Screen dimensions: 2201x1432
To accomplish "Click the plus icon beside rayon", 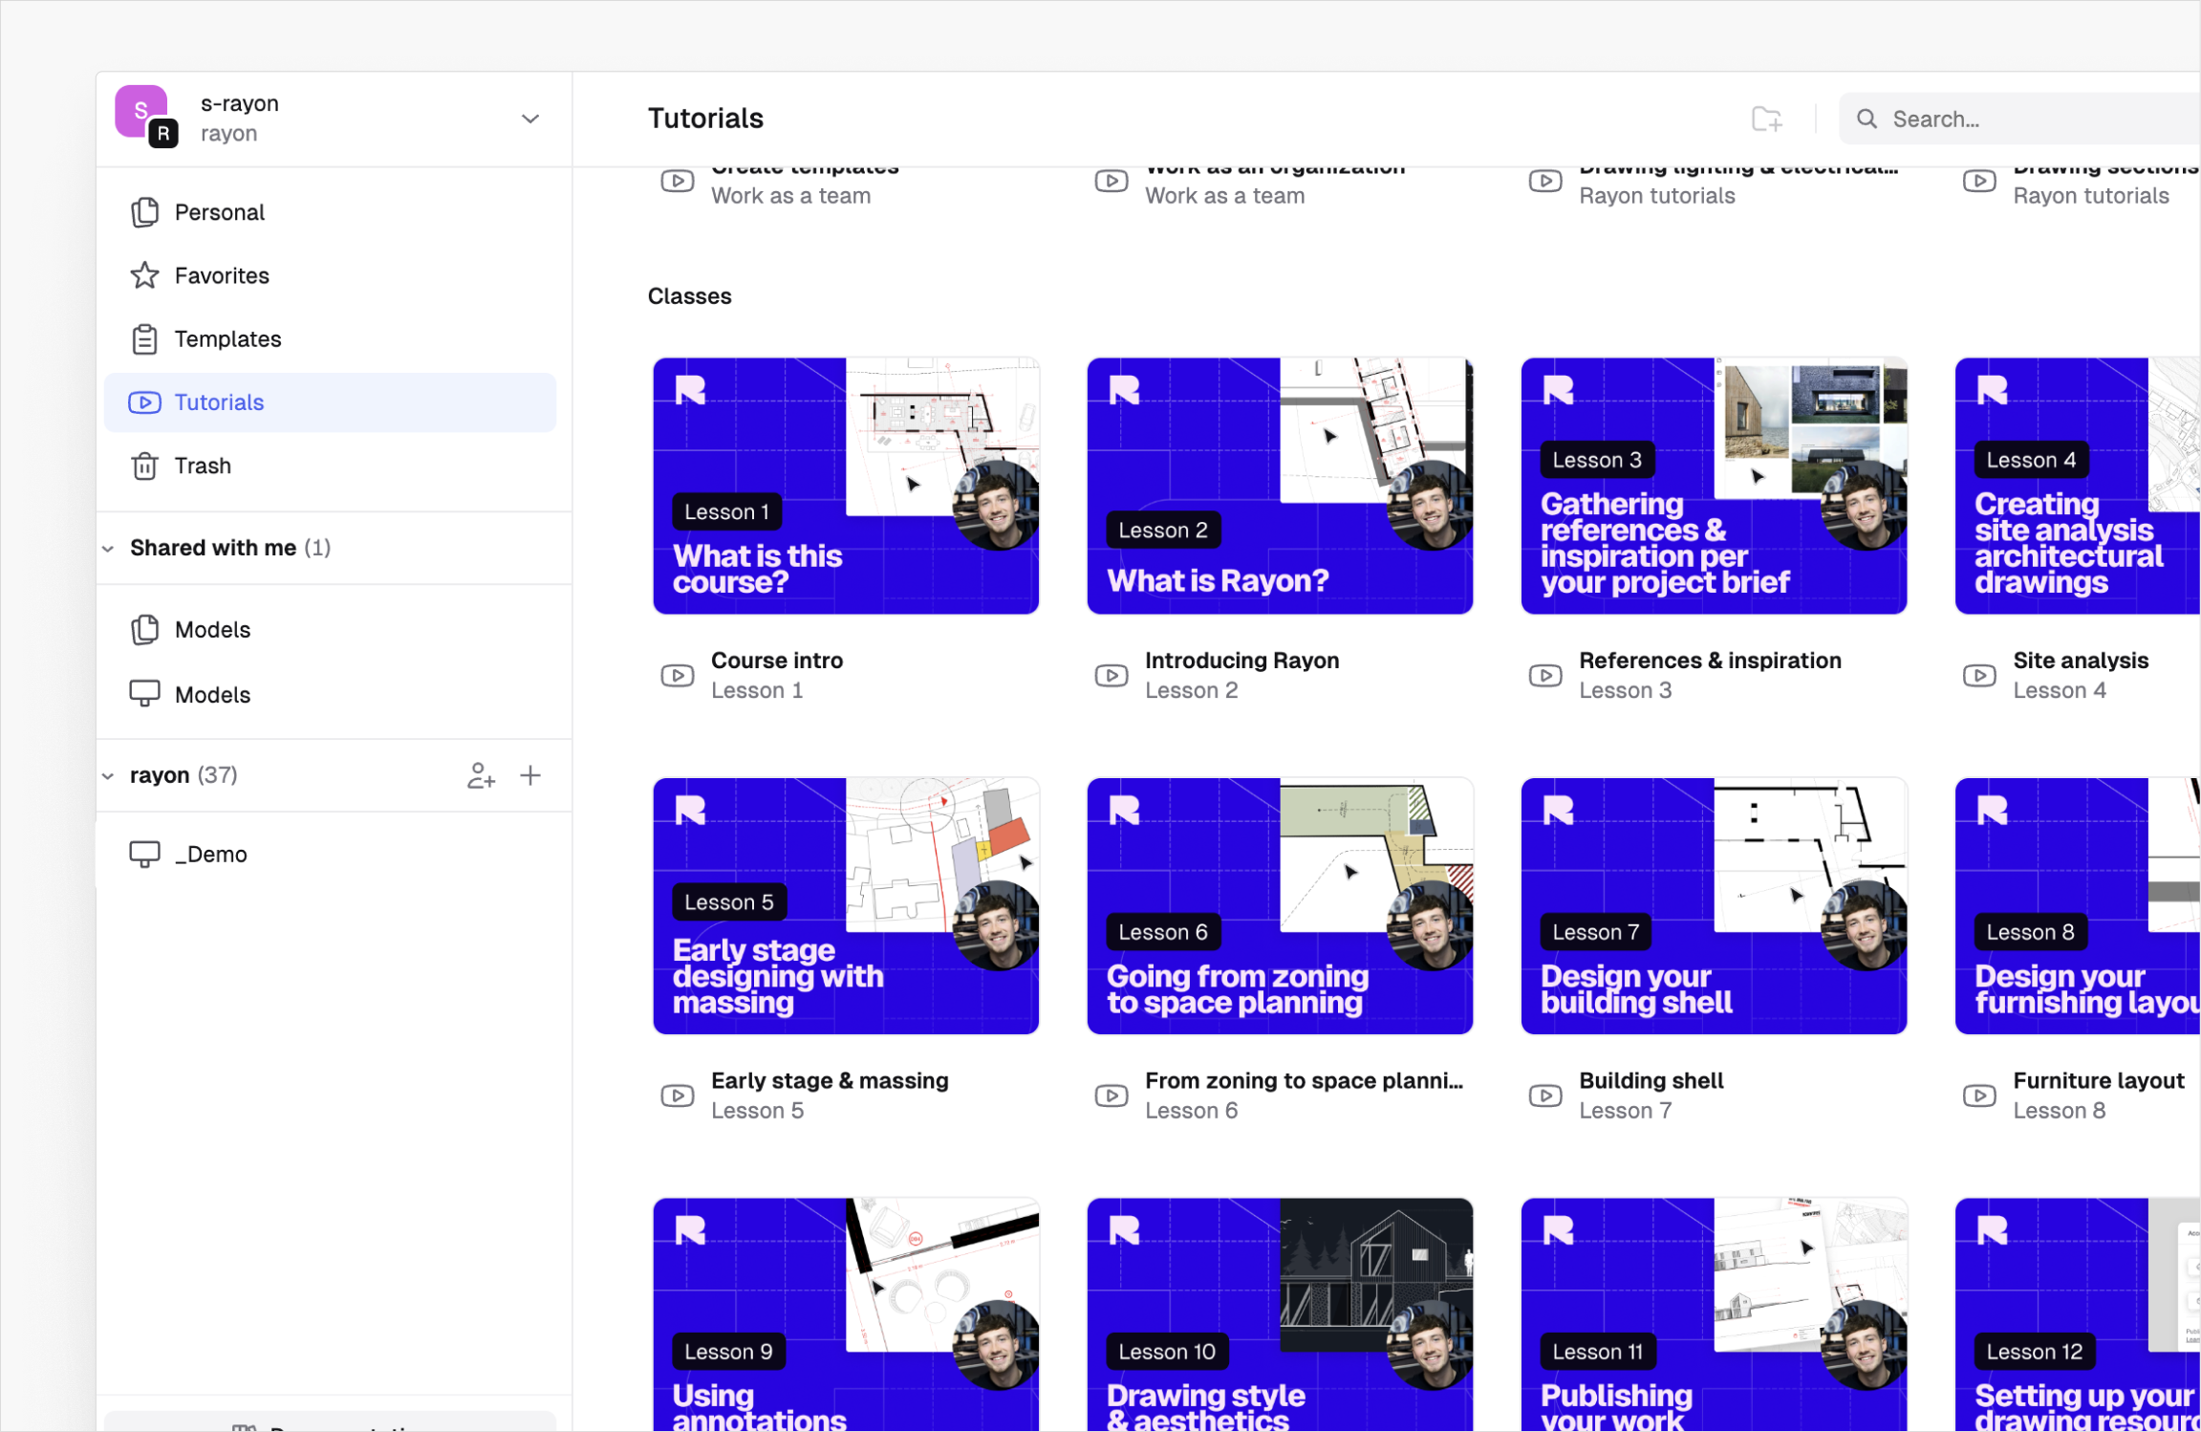I will [x=530, y=775].
